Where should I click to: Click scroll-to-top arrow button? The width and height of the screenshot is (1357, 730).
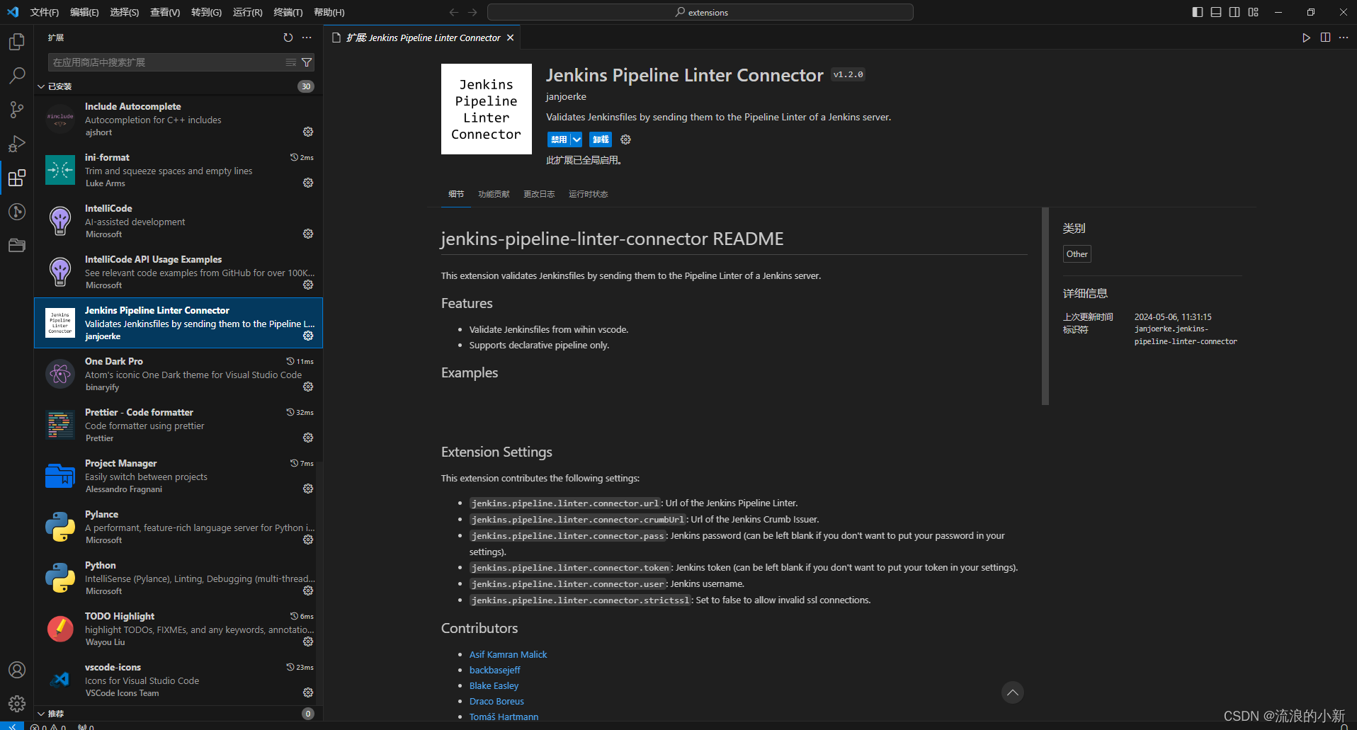(x=1013, y=692)
